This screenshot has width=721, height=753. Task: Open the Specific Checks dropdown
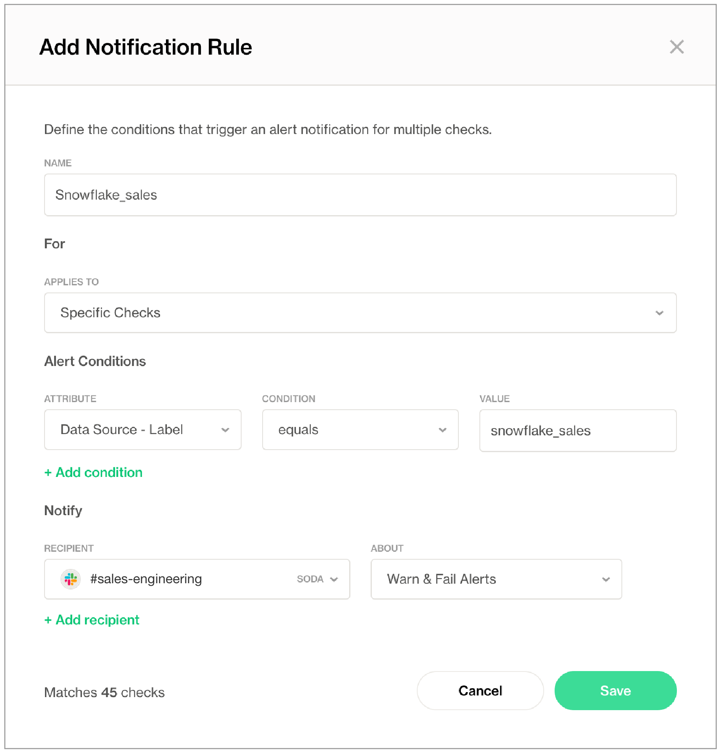click(360, 313)
